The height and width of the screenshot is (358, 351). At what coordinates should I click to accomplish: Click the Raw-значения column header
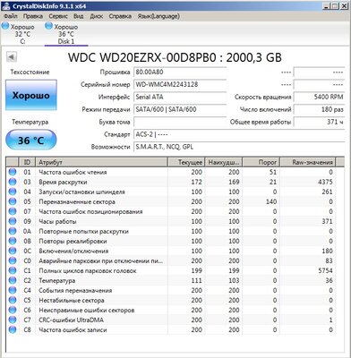[308, 162]
